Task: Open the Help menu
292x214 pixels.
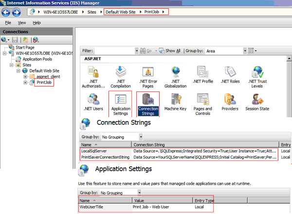Action: tap(36, 23)
